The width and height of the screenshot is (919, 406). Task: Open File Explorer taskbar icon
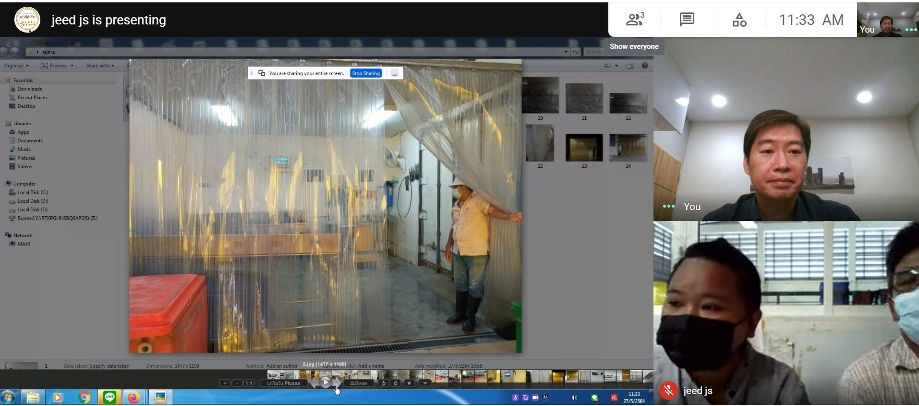pyautogui.click(x=33, y=397)
